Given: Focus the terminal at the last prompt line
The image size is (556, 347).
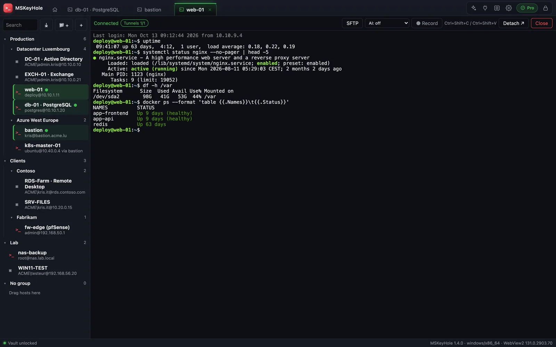Looking at the screenshot, I should (116, 130).
